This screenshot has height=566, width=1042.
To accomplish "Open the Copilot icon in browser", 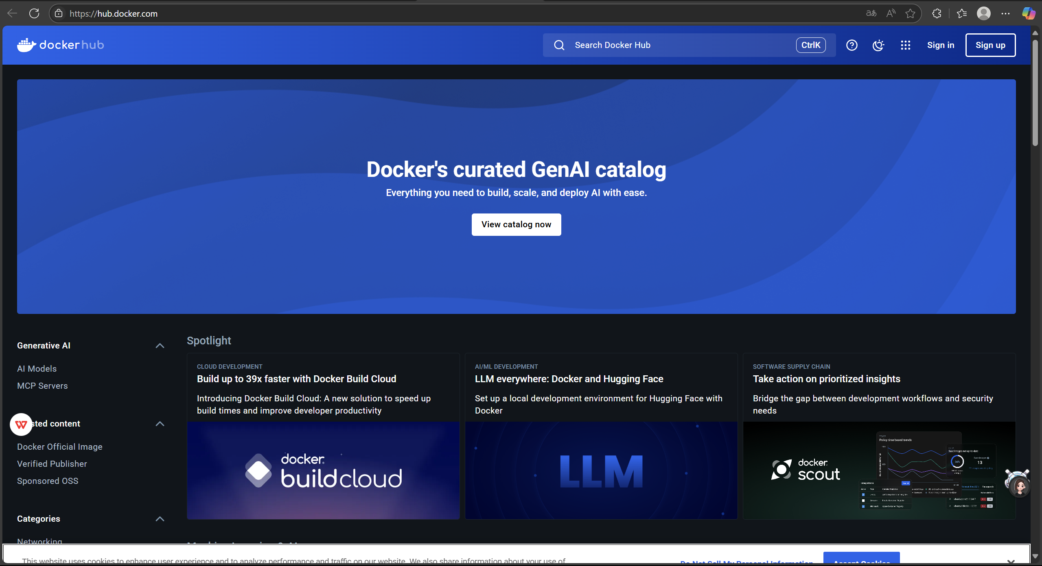I will [1028, 13].
